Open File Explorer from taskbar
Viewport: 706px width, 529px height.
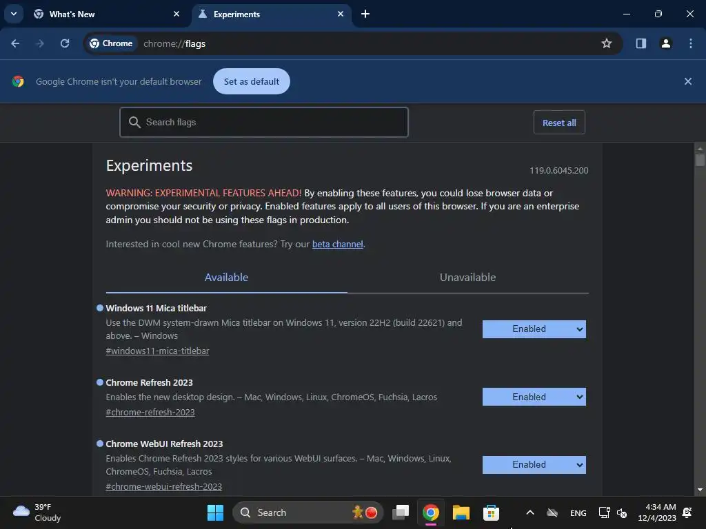click(x=461, y=512)
